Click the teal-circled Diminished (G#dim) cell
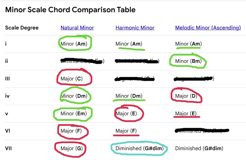 139,148
